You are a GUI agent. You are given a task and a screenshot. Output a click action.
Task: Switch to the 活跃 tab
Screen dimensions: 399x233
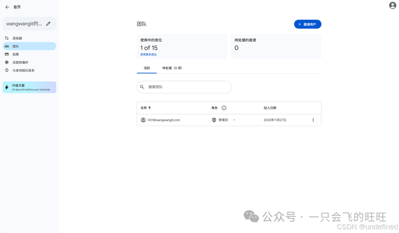pyautogui.click(x=147, y=68)
